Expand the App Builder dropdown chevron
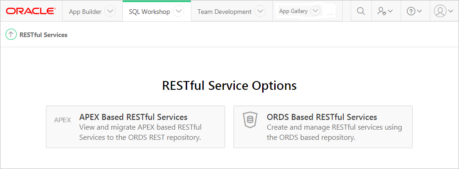 coord(110,12)
